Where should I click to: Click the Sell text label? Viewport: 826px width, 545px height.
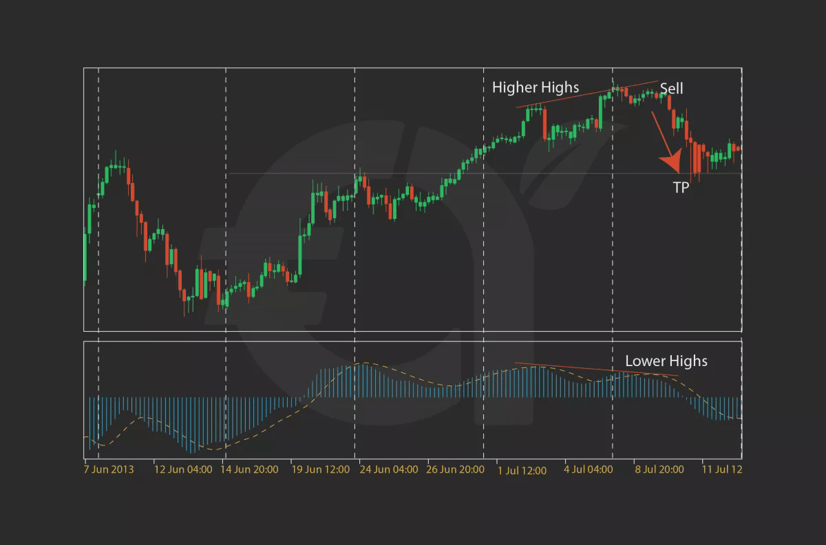pyautogui.click(x=673, y=88)
